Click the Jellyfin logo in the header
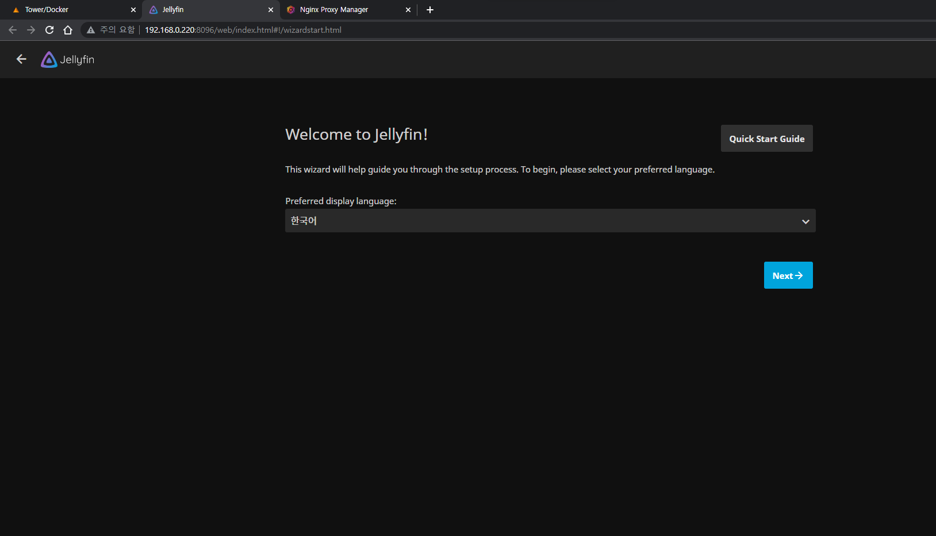This screenshot has width=936, height=536. click(x=68, y=59)
